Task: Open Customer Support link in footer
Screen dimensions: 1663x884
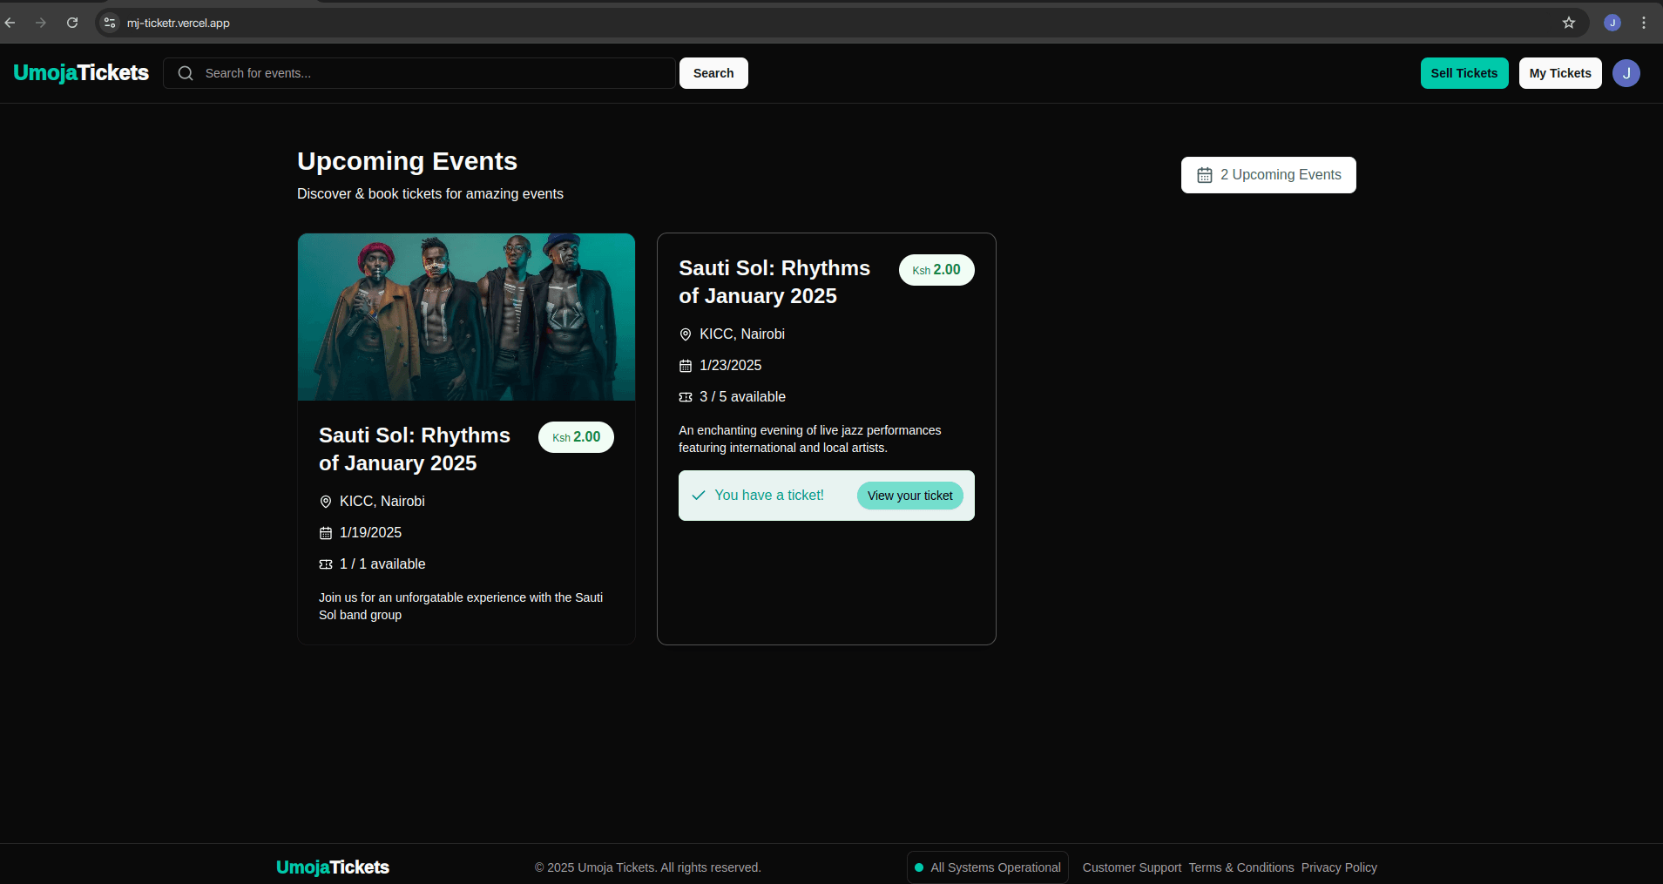Action: [1132, 867]
